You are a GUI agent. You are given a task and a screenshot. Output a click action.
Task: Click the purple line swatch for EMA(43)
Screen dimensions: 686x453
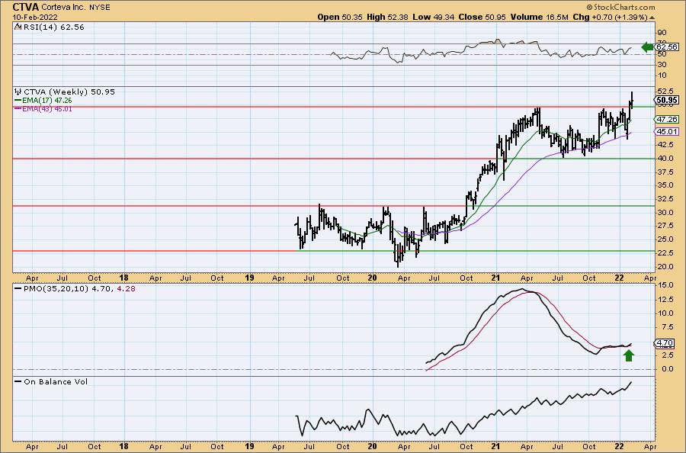point(18,109)
